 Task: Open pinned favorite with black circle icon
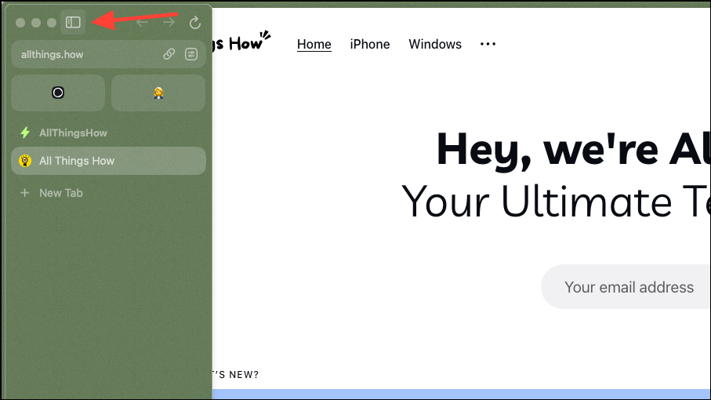coord(58,93)
